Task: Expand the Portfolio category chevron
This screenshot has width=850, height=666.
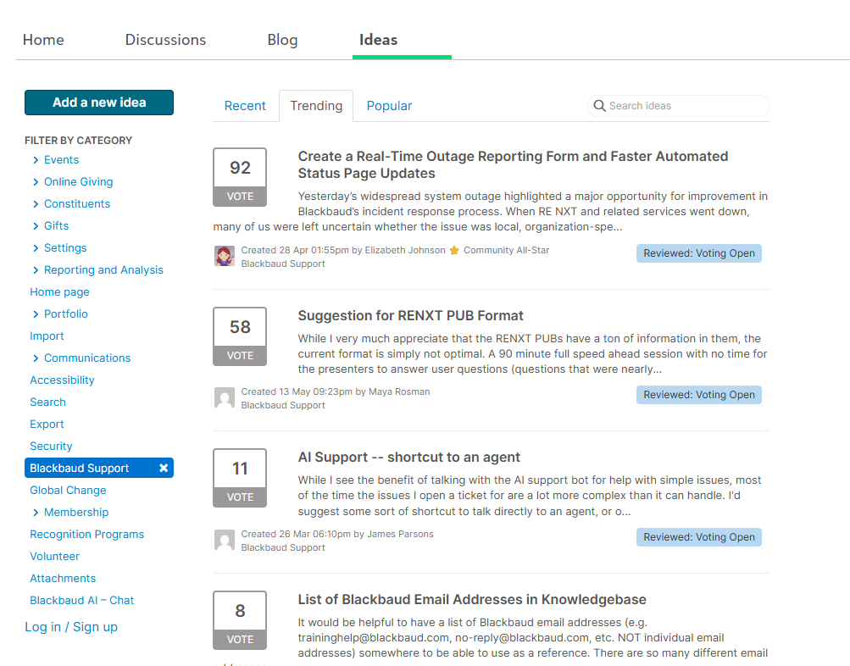Action: pos(36,314)
